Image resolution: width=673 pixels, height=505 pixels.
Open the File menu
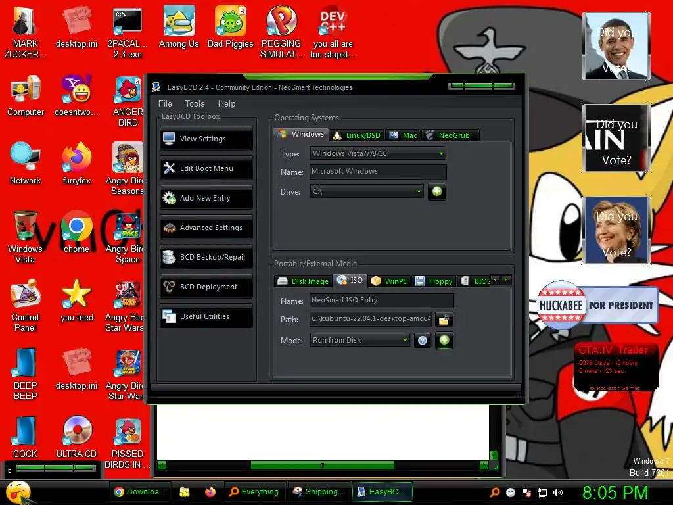(165, 103)
